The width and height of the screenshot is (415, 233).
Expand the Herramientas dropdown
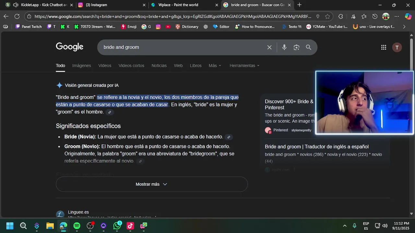coord(244,65)
